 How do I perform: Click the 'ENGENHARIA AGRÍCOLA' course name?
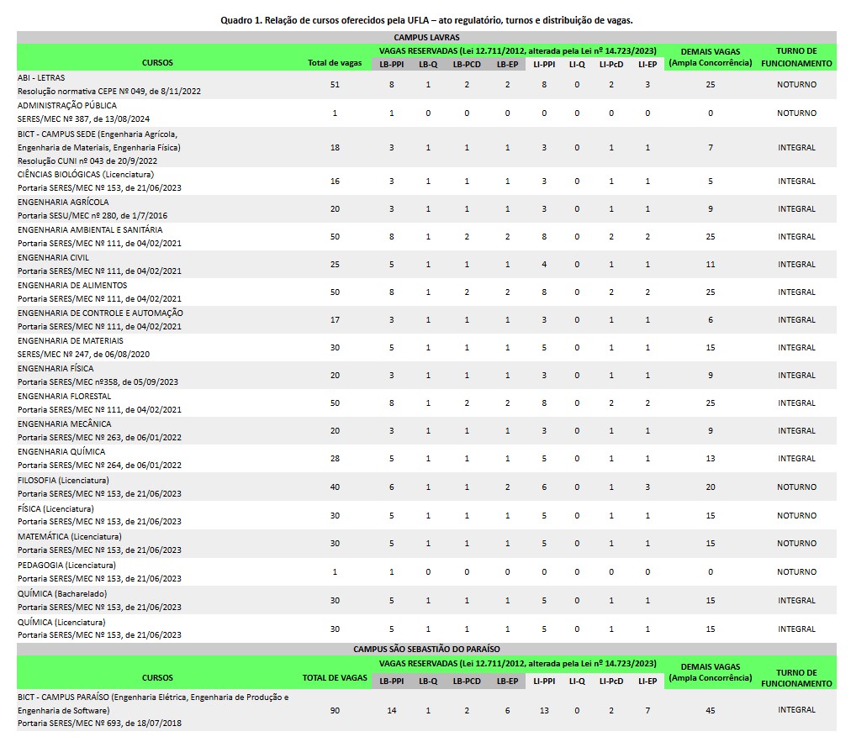pyautogui.click(x=63, y=203)
